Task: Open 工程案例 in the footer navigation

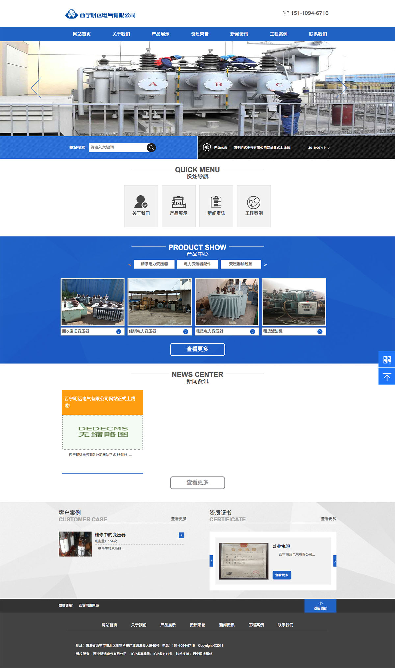Action: click(x=256, y=625)
